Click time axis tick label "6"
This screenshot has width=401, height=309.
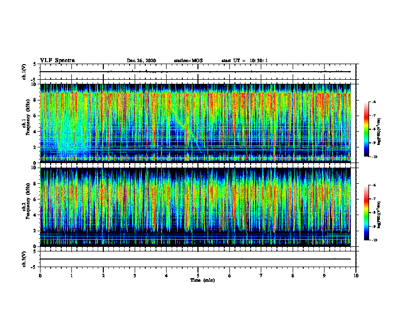point(230,276)
